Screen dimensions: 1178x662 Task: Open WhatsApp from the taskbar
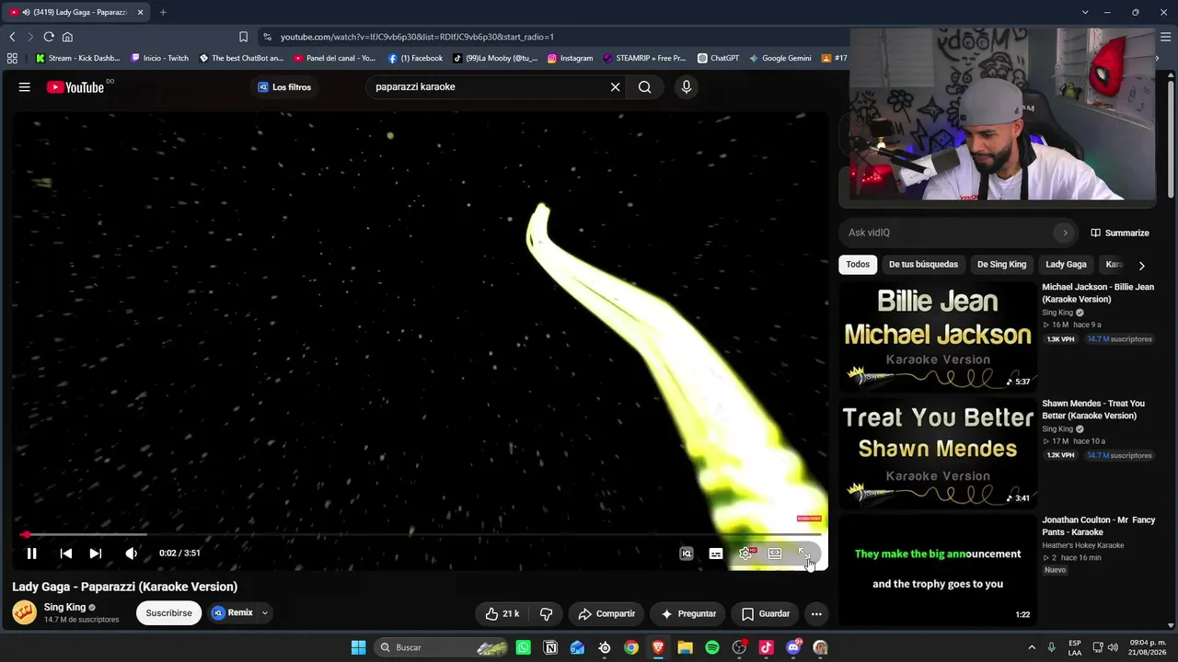coord(524,647)
